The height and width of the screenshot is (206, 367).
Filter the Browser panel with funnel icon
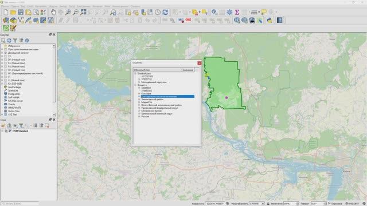pos(15,41)
